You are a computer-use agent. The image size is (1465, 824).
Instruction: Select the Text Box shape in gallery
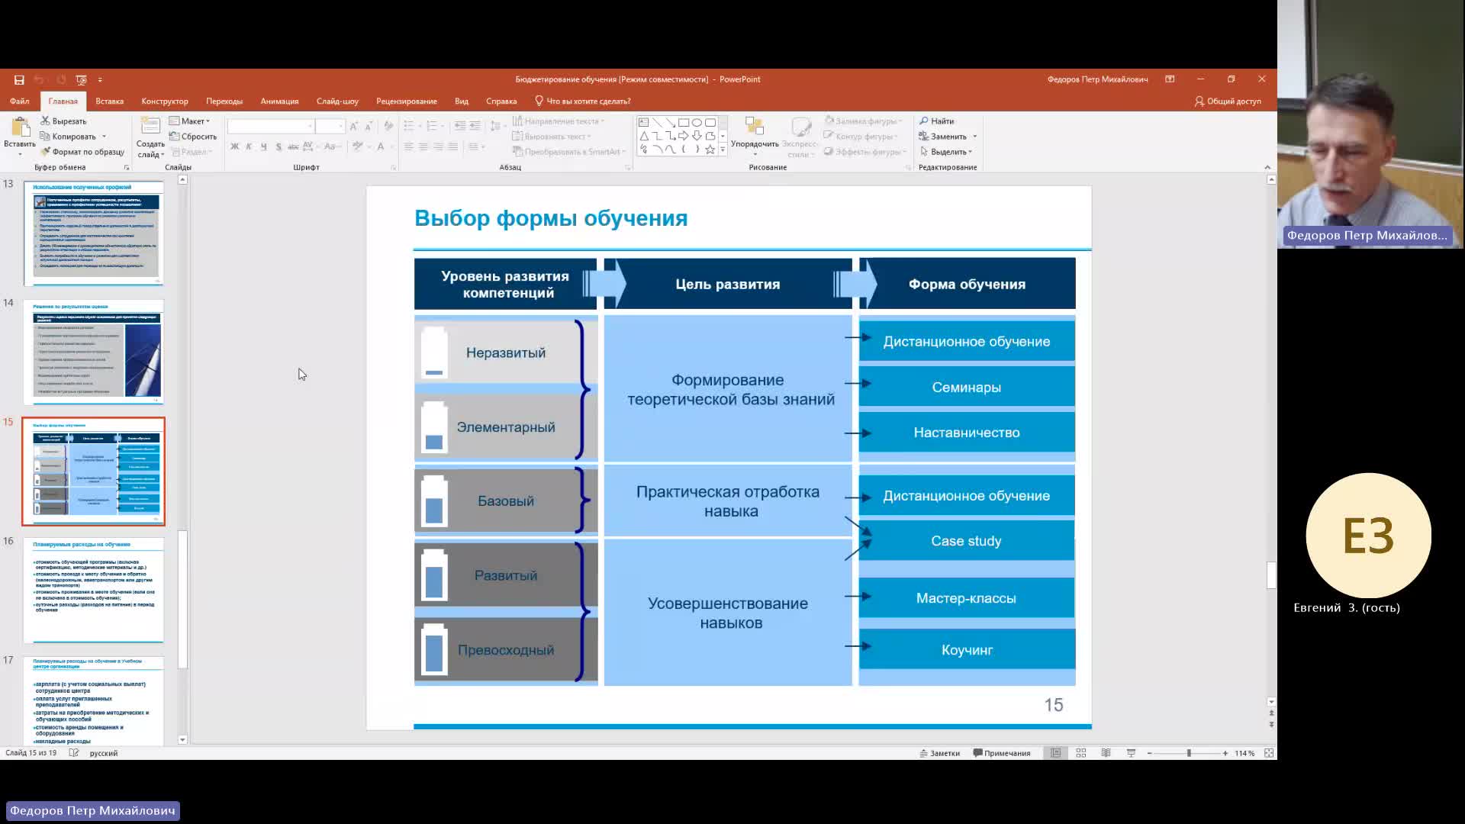point(643,122)
